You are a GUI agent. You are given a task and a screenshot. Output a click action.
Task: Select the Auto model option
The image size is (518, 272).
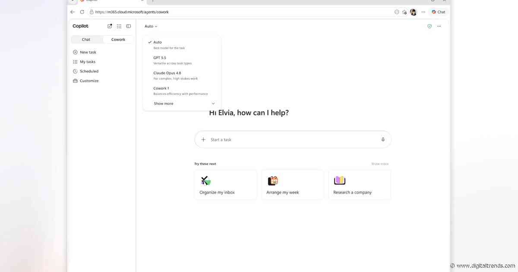coord(182,44)
